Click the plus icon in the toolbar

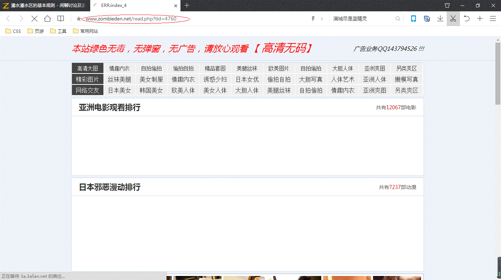480,19
